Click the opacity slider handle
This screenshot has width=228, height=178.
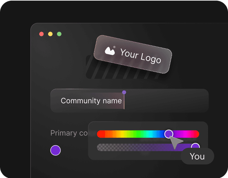[195, 146]
